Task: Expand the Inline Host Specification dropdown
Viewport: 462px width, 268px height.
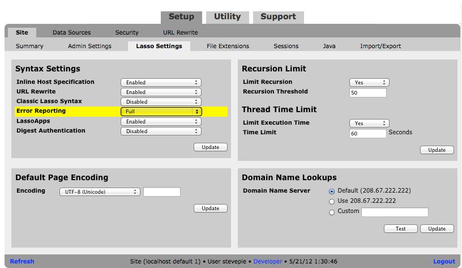Action: click(161, 83)
